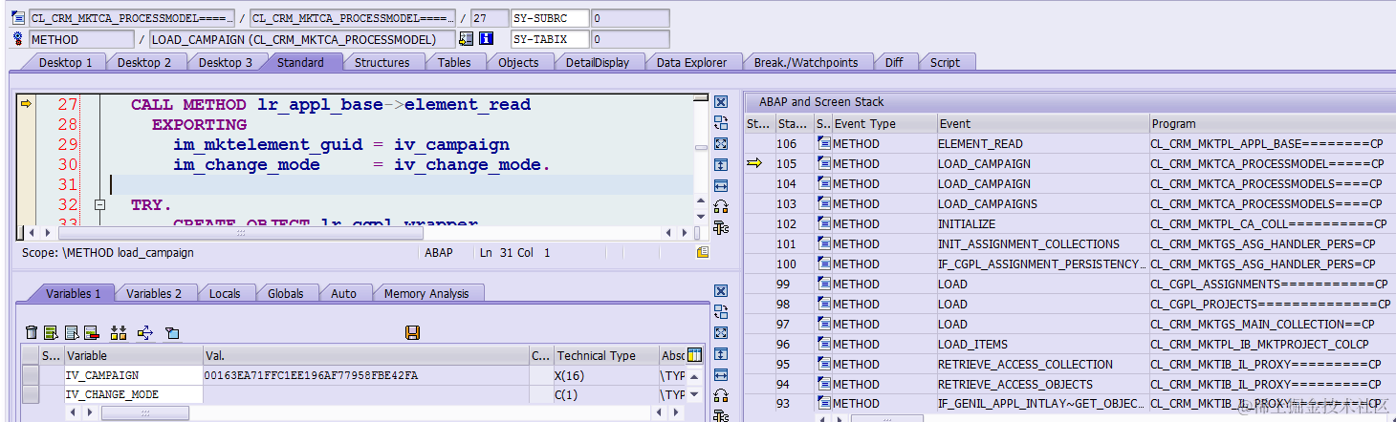Click the icon before METHOD field
This screenshot has height=422, width=1396.
tap(18, 39)
